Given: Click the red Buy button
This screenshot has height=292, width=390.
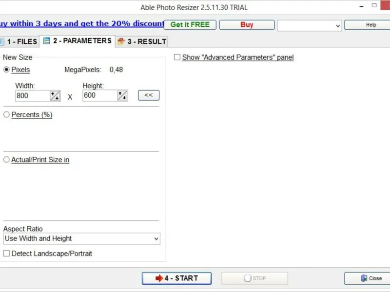Looking at the screenshot, I should coord(247,25).
